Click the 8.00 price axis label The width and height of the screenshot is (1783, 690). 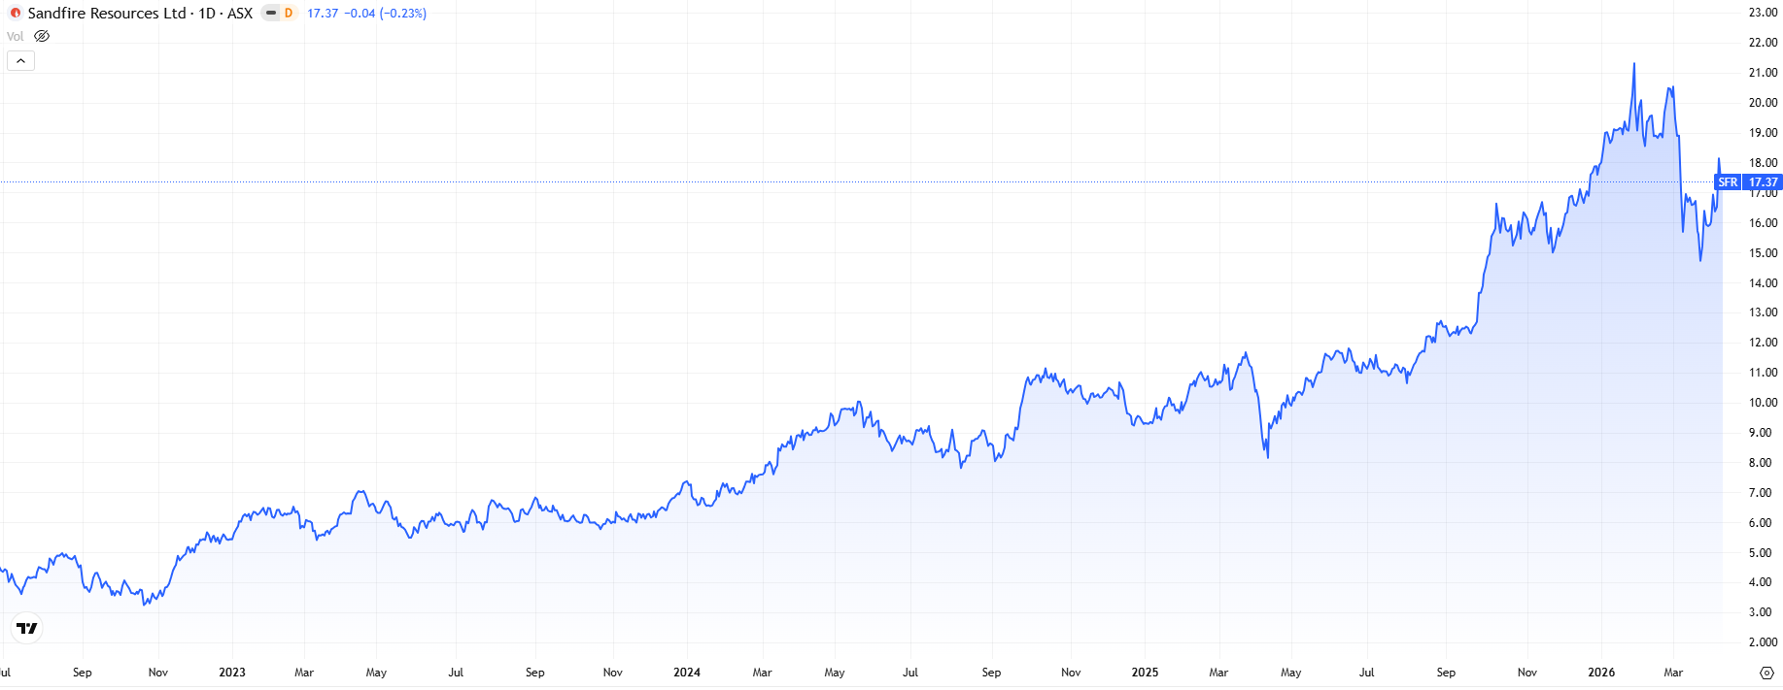[x=1760, y=463]
